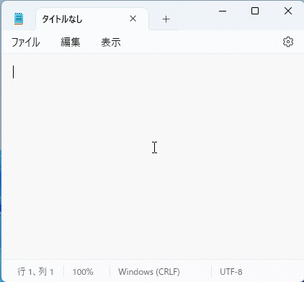Click the UTF-8 encoding indicator

click(x=231, y=272)
